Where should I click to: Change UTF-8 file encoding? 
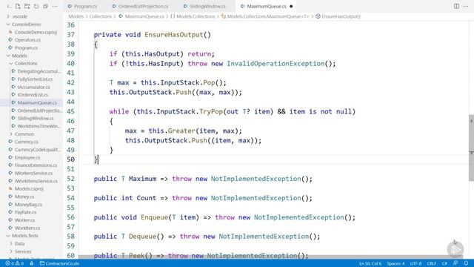[x=415, y=263]
